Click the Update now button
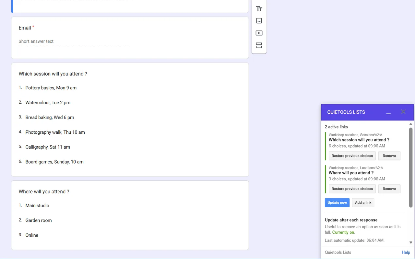The image size is (415, 259). [x=337, y=203]
